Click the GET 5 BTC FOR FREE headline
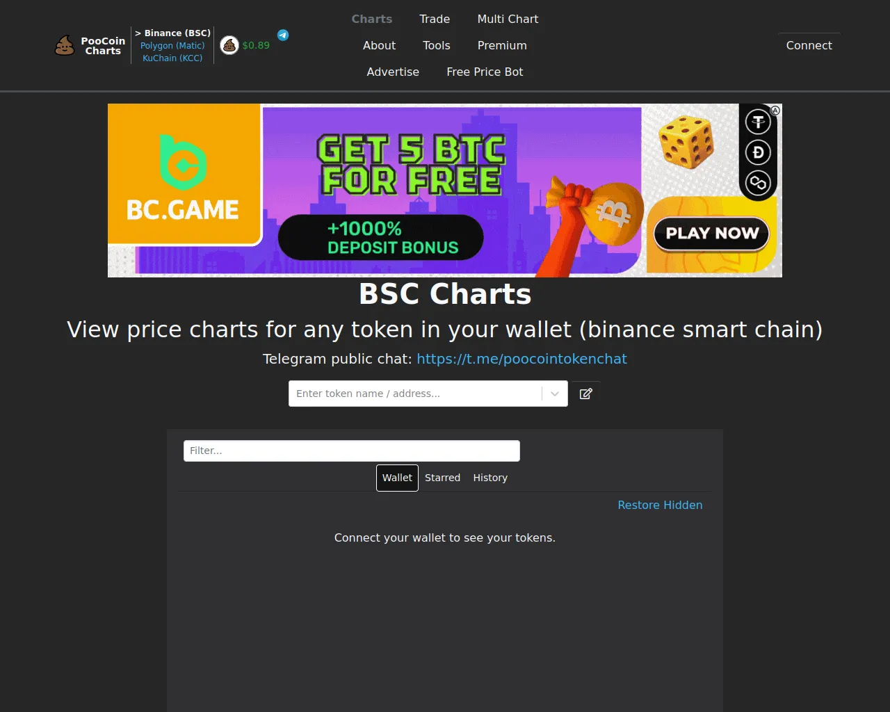The width and height of the screenshot is (890, 712). coord(410,165)
